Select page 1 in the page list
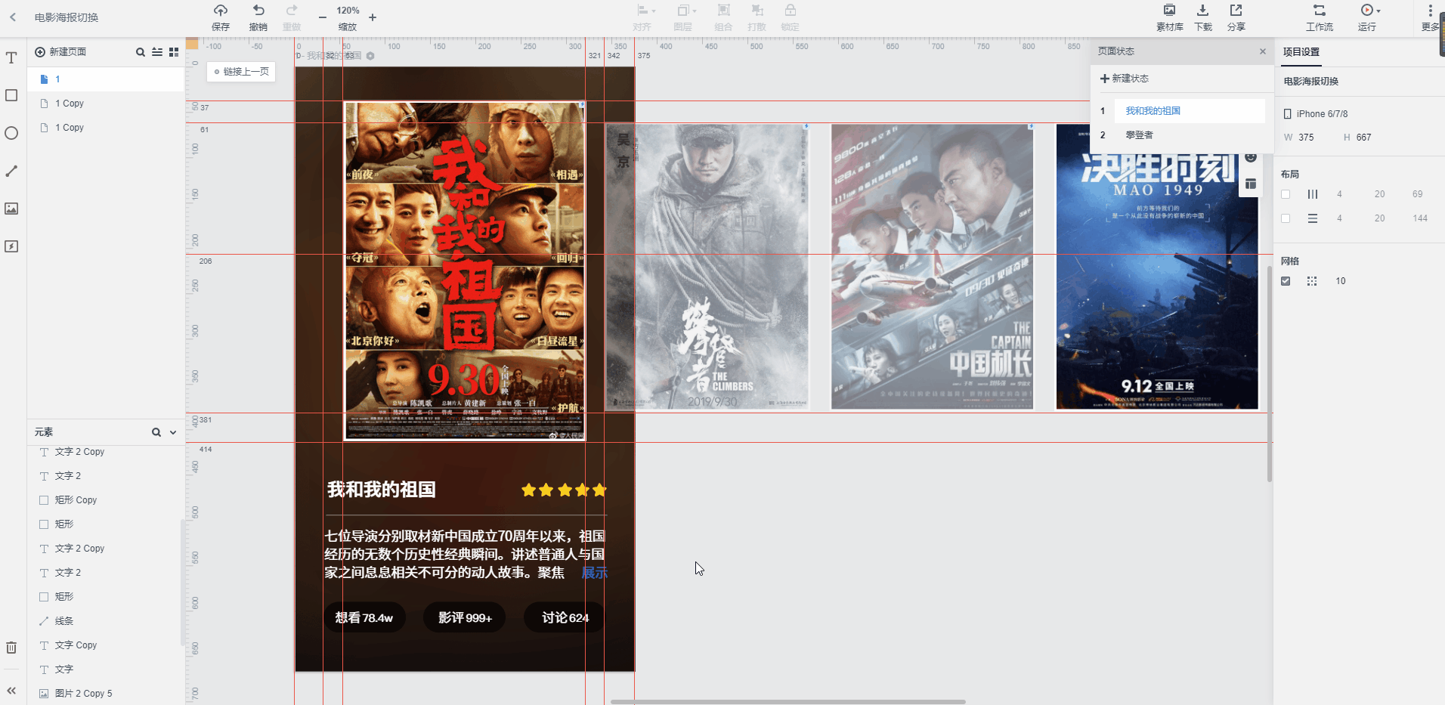 point(107,79)
